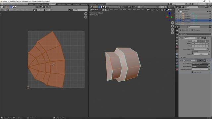Click the Merge distance 0.001 m field
Viewport: 212px width, 119px height.
[x=201, y=54]
